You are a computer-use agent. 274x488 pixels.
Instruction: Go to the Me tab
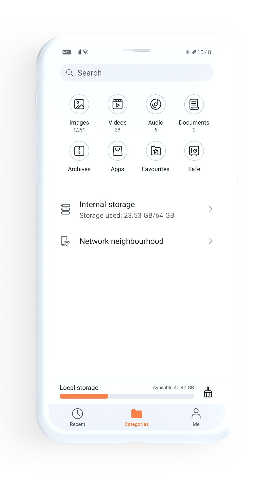pos(196,417)
